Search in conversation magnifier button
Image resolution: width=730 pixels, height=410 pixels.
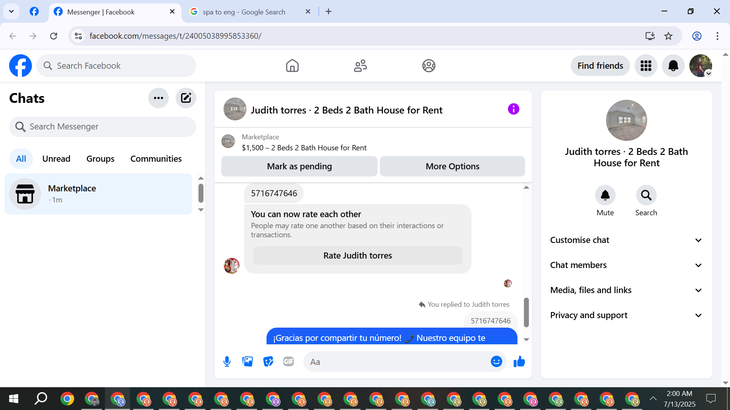tap(646, 196)
